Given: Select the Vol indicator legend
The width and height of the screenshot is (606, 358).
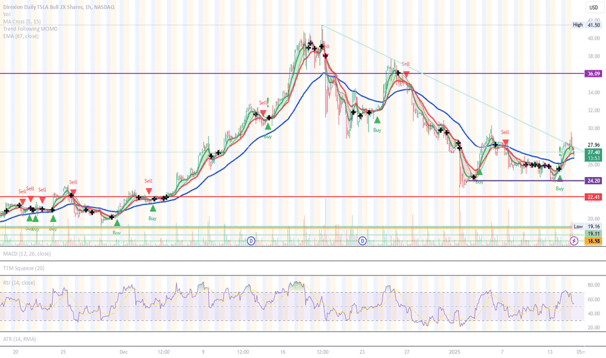Looking at the screenshot, I should point(7,14).
